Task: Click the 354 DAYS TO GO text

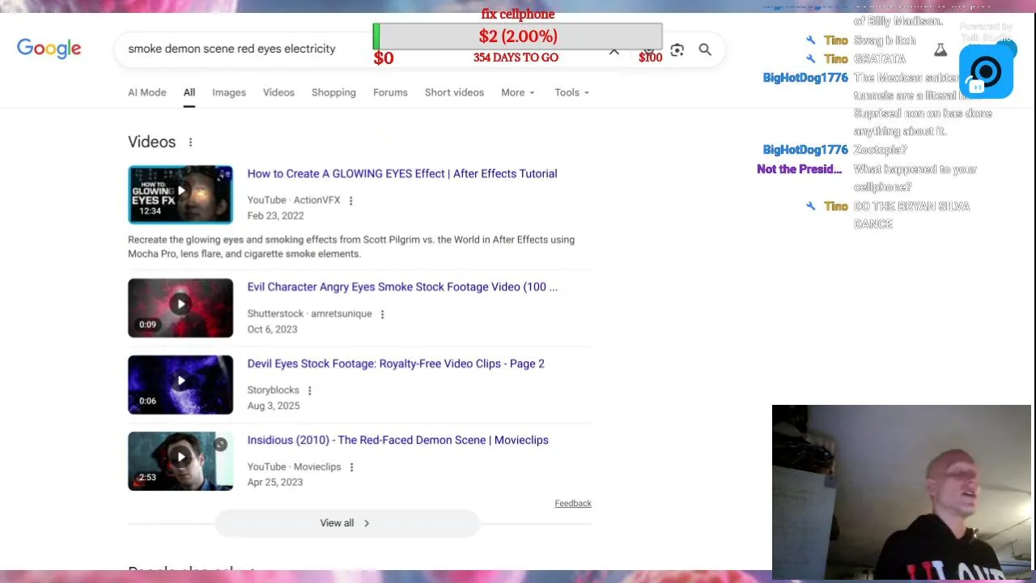Action: 516,57
